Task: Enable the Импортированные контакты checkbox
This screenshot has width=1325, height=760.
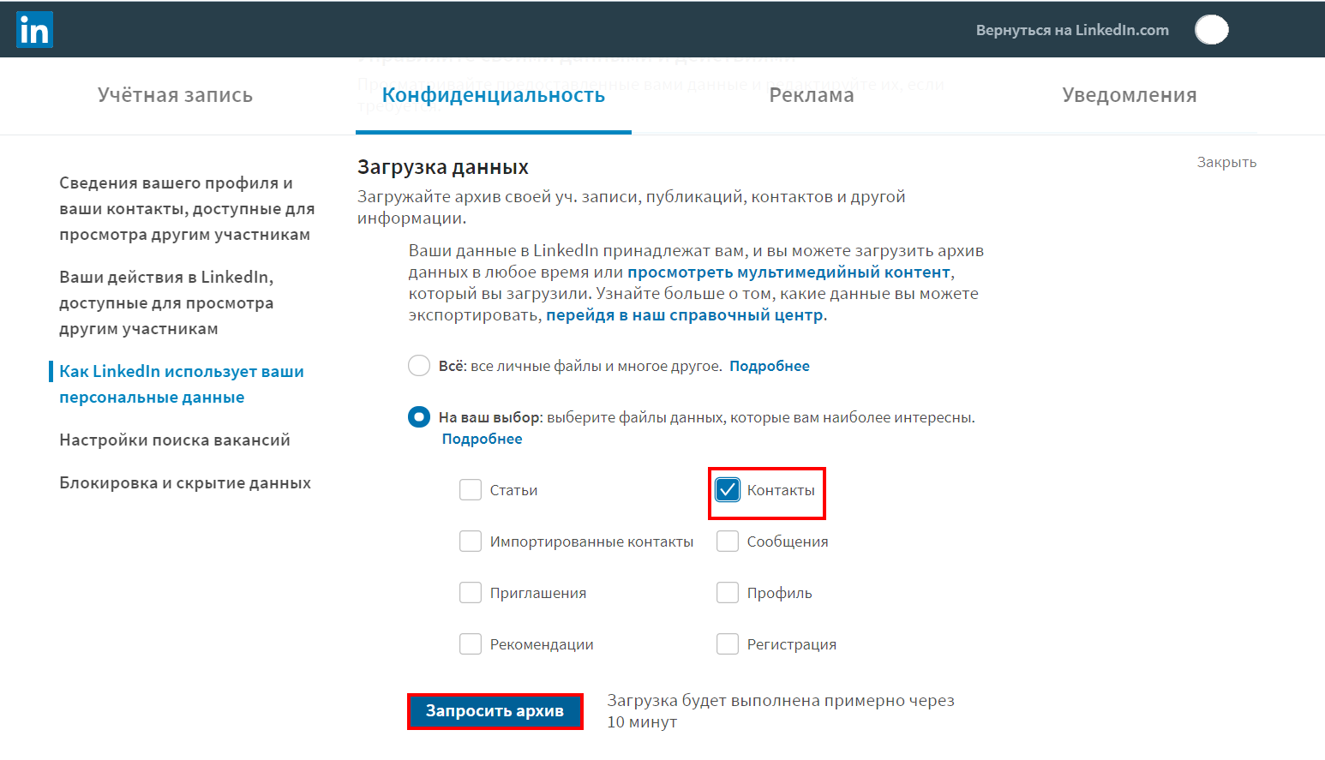Action: (x=471, y=542)
